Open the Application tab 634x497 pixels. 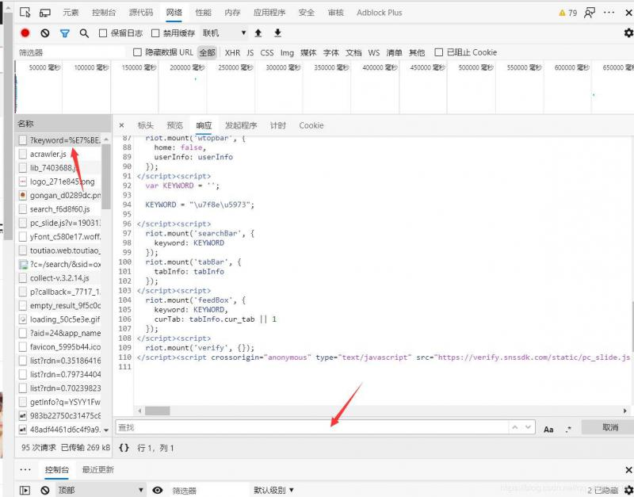tap(269, 13)
